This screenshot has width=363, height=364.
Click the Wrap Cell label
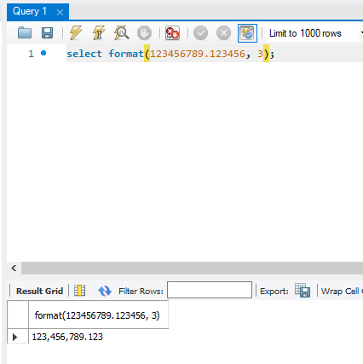[340, 292]
